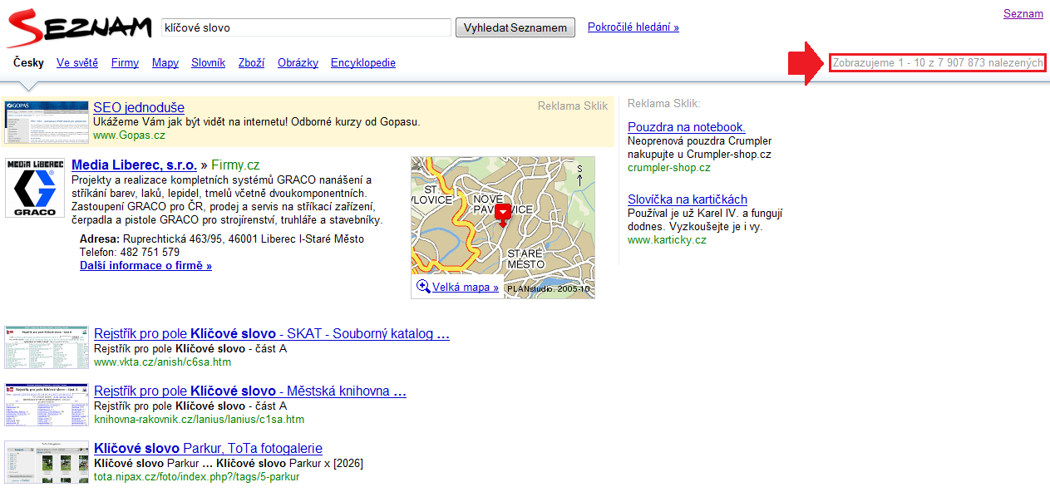
Task: Open the 'Městská knihovna' result link
Action: point(250,391)
